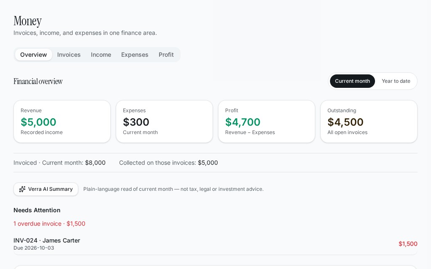
Task: Click the 'Financial overview' heading
Action: (38, 81)
